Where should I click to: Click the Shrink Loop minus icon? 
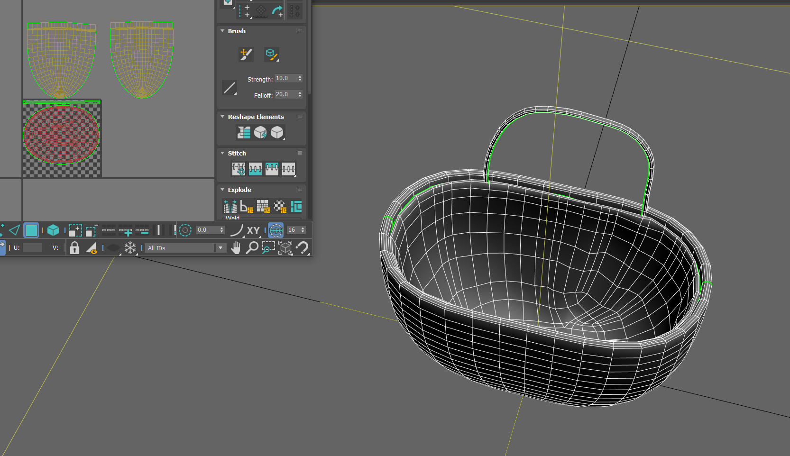click(142, 230)
